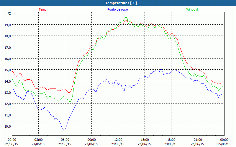Click the '16,0' y-axis value
Image resolution: width=236 pixels, height=147 pixels.
[x=8, y=59]
